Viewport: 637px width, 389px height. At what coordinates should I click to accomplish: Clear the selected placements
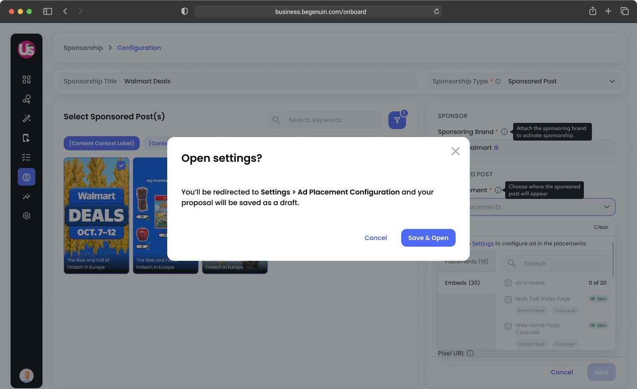[x=601, y=227]
